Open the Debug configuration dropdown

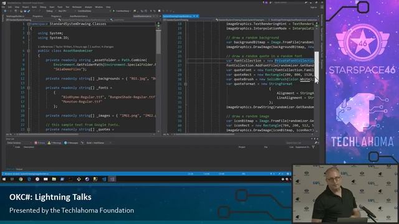[50, 11]
